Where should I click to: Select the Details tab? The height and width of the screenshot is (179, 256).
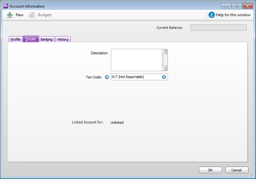(x=31, y=39)
